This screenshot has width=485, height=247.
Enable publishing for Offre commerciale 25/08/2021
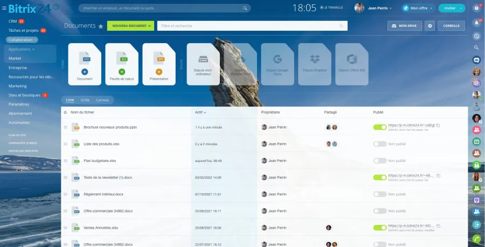[x=380, y=211]
